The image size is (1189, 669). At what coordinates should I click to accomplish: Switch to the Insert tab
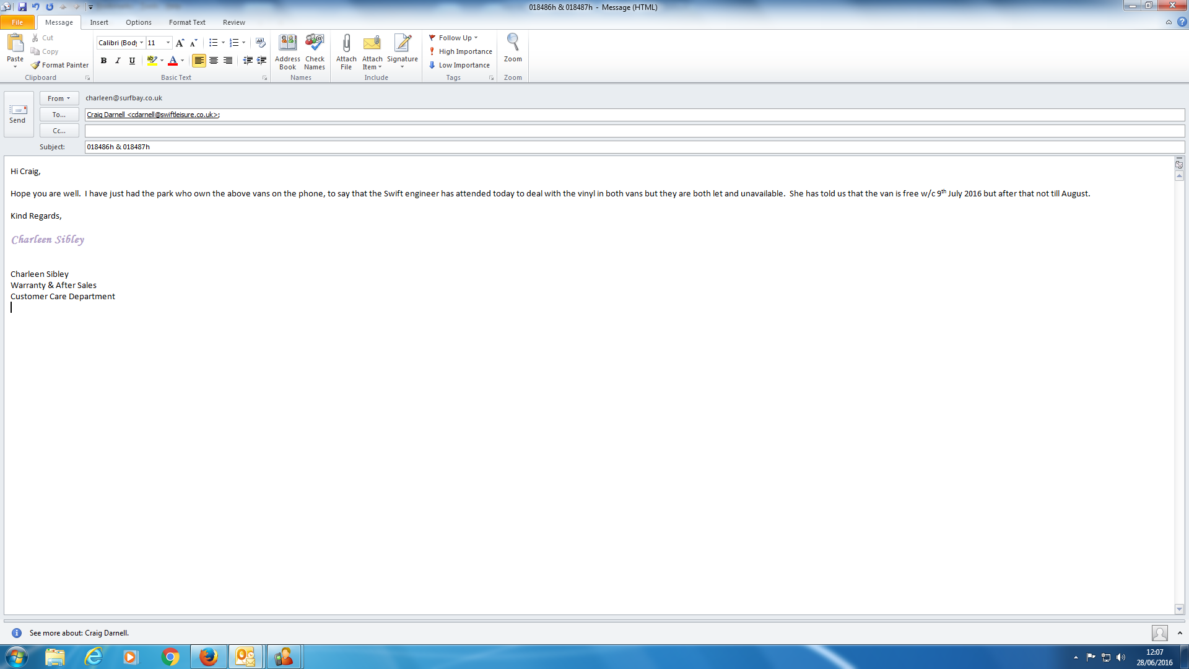99,22
